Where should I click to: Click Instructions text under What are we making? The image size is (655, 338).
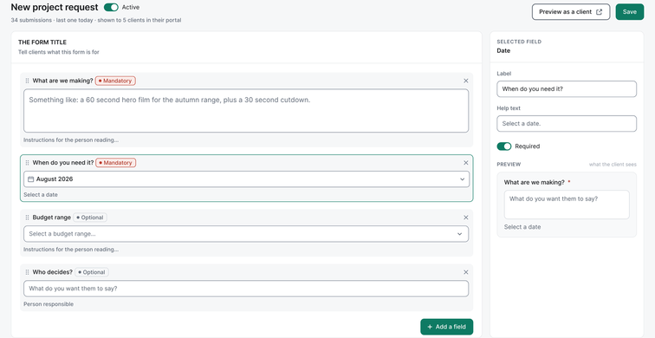tap(71, 140)
